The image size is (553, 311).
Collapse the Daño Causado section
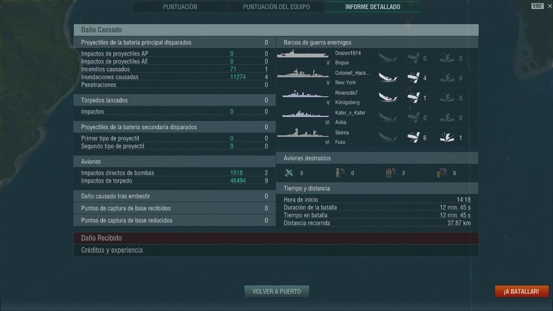(276, 30)
